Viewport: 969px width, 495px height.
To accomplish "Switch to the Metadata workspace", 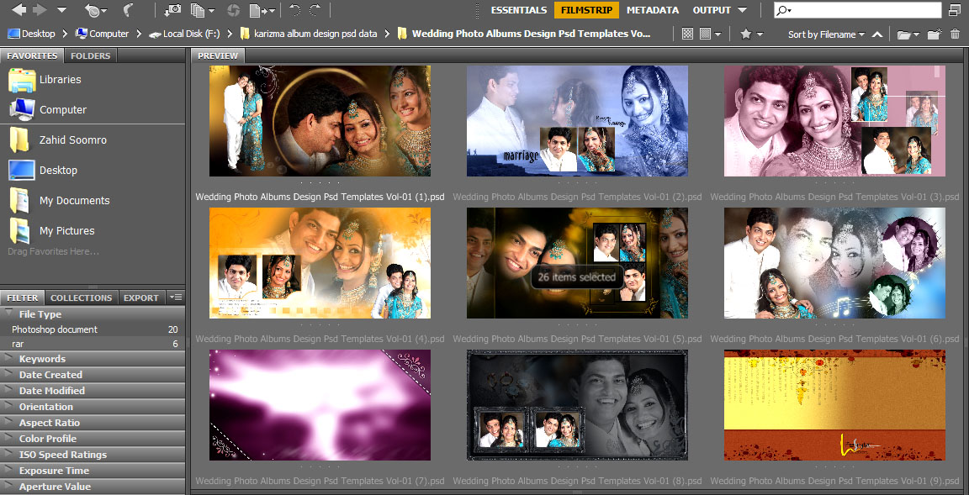I will point(653,10).
